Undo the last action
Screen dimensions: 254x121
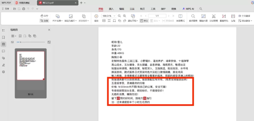point(28,9)
